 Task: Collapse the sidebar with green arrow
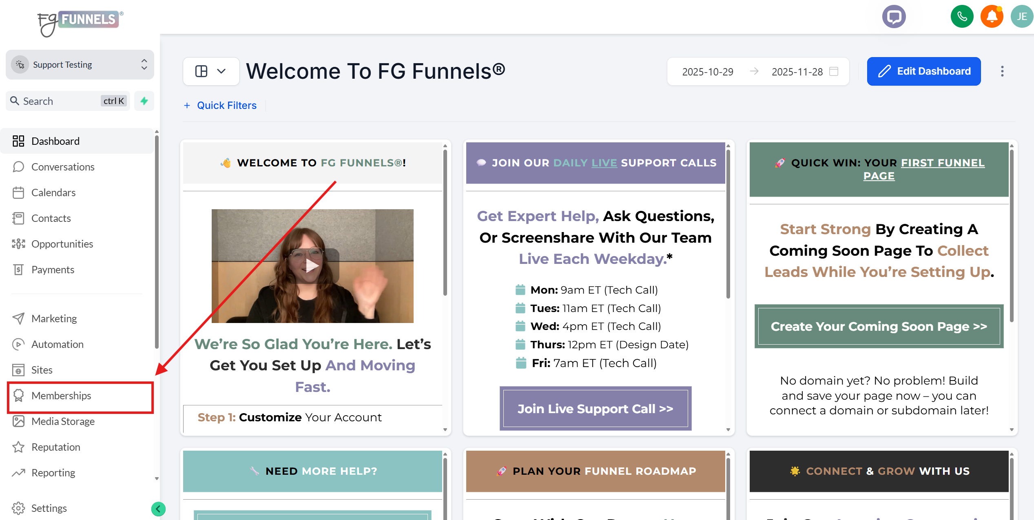[x=158, y=509]
